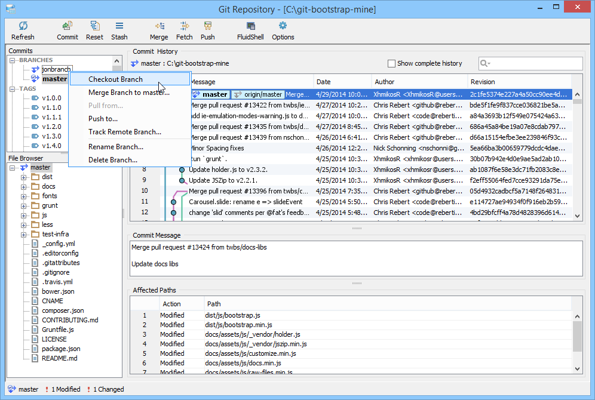The image size is (595, 400).
Task: Click the Merge toolbar icon
Action: click(160, 26)
